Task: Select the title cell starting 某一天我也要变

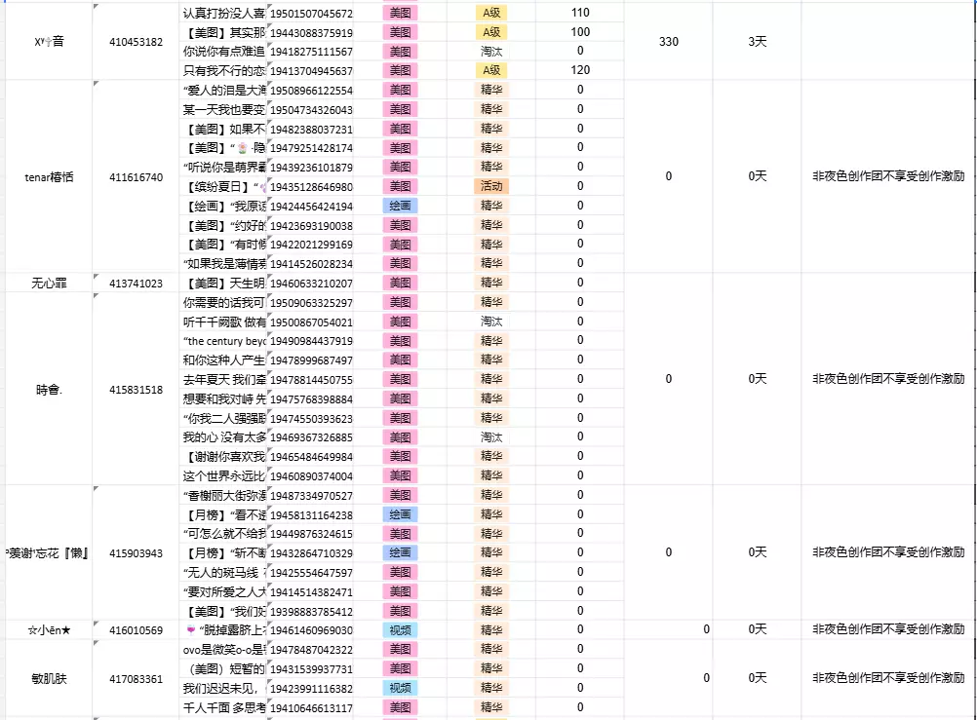Action: coord(223,110)
